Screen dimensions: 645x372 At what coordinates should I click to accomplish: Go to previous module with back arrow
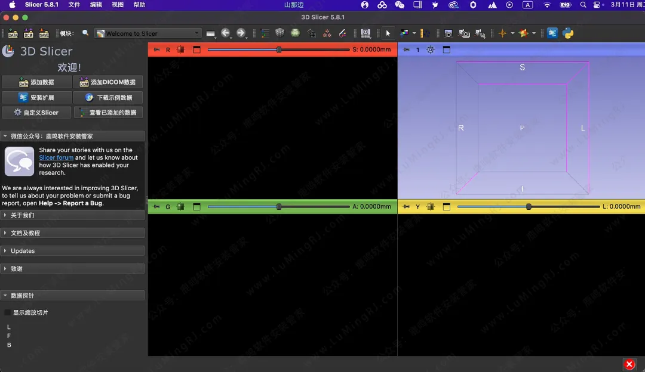[x=225, y=33]
